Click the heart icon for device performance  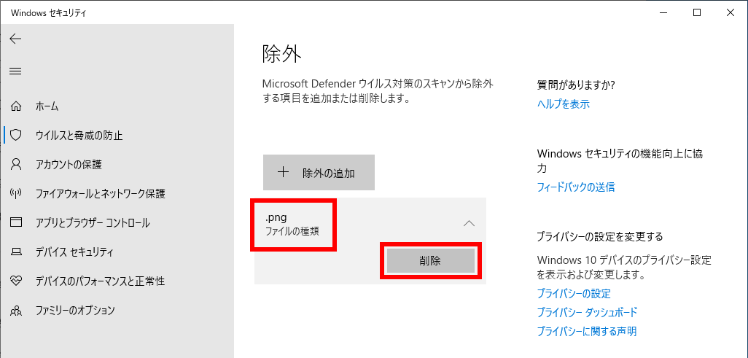[x=16, y=281]
